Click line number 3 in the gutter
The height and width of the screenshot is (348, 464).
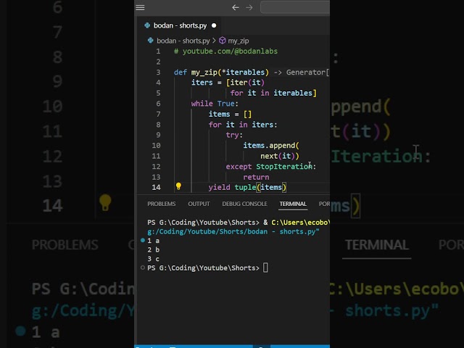pos(158,72)
